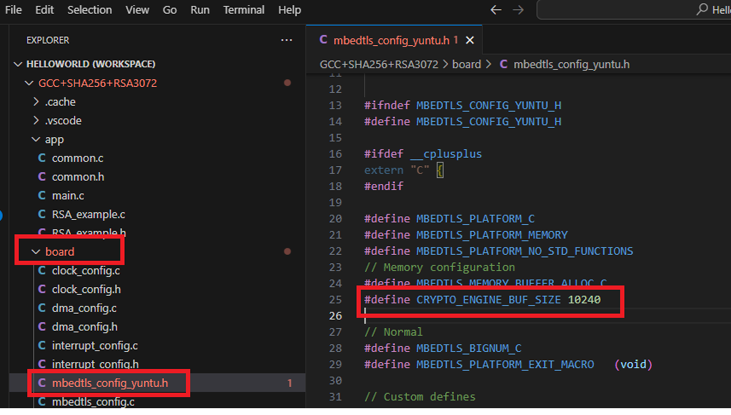Open the Edit menu
731x415 pixels.
44,10
